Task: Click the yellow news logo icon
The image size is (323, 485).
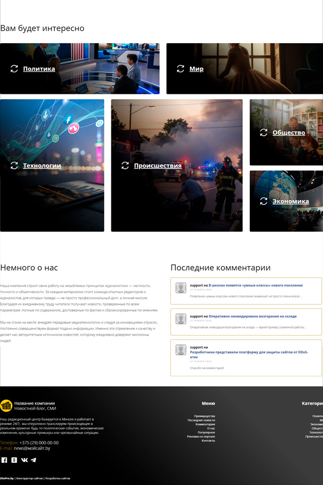Action: coord(6,406)
